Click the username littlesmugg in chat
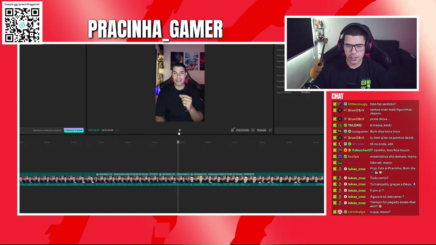The image size is (436, 245). point(358,104)
